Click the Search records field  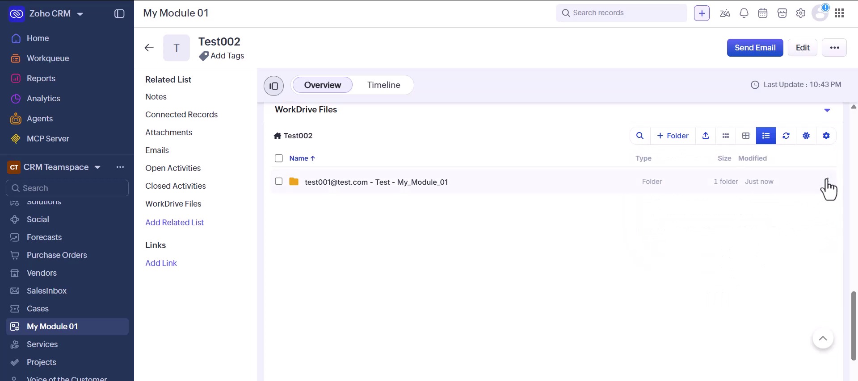click(621, 13)
